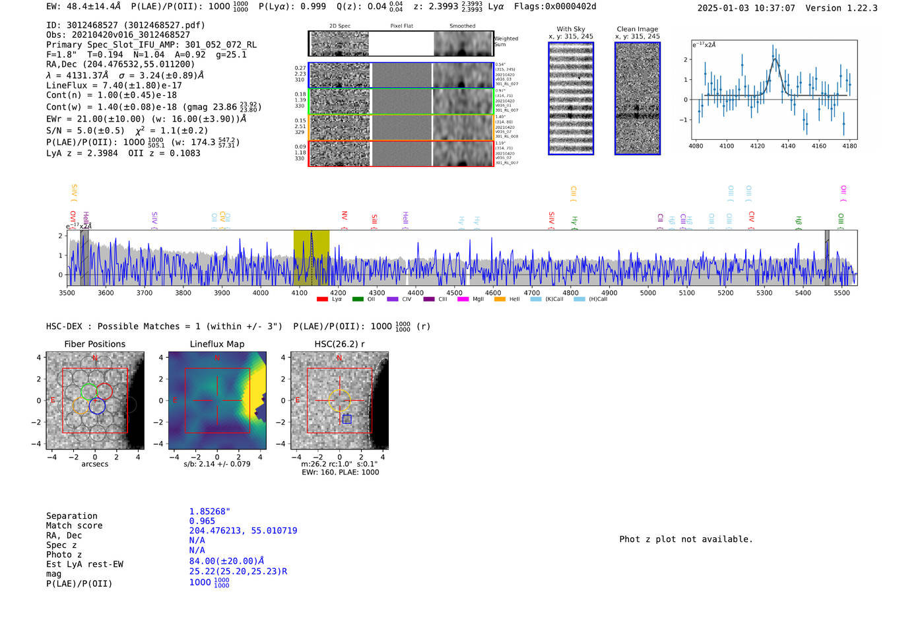Click the Gaussian line-fit plot
This screenshot has height=629, width=924.
tap(774, 90)
